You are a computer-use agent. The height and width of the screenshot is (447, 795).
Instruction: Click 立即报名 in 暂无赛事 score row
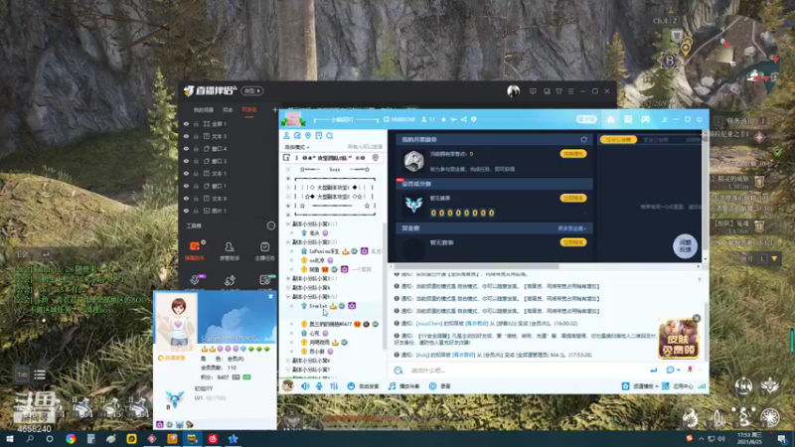click(573, 198)
